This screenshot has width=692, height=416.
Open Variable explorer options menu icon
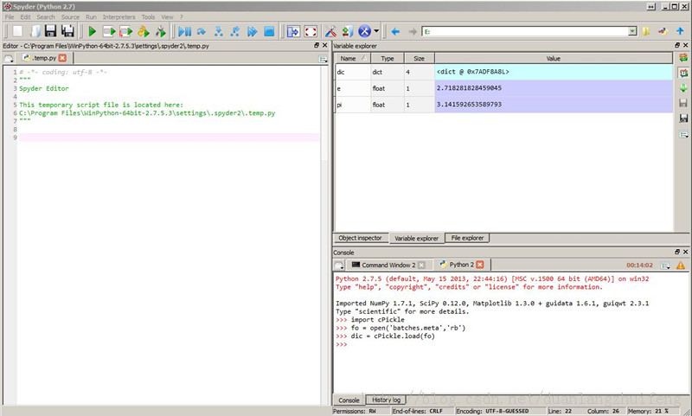click(683, 135)
